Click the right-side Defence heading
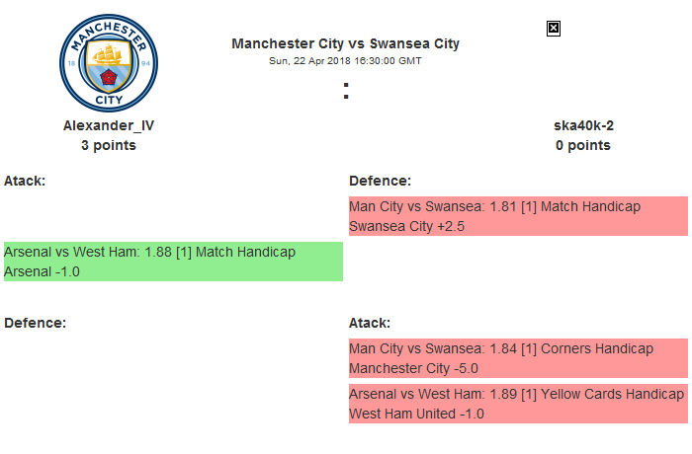Image resolution: width=692 pixels, height=454 pixels. (x=380, y=181)
